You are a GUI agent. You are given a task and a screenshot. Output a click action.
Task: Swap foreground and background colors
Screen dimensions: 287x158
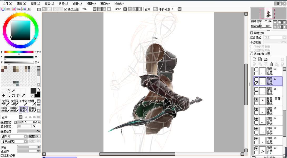click(39, 90)
